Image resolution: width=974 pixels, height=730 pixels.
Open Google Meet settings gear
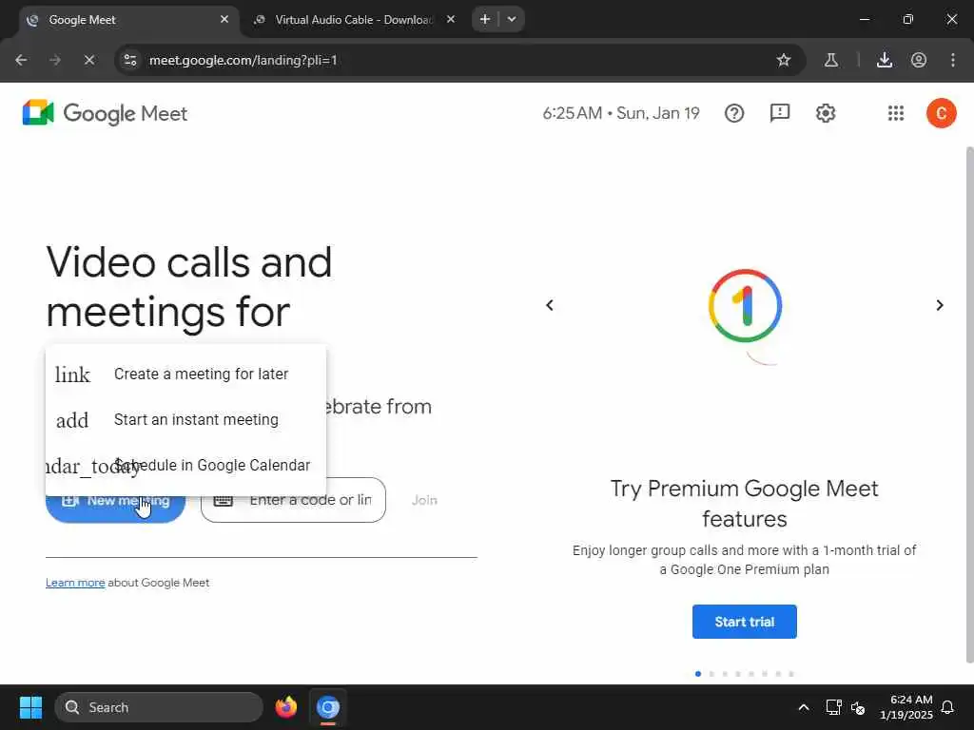click(826, 113)
